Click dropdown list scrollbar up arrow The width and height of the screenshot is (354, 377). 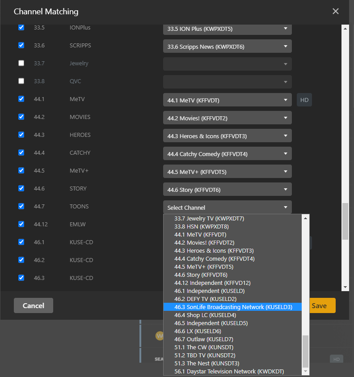pyautogui.click(x=305, y=218)
